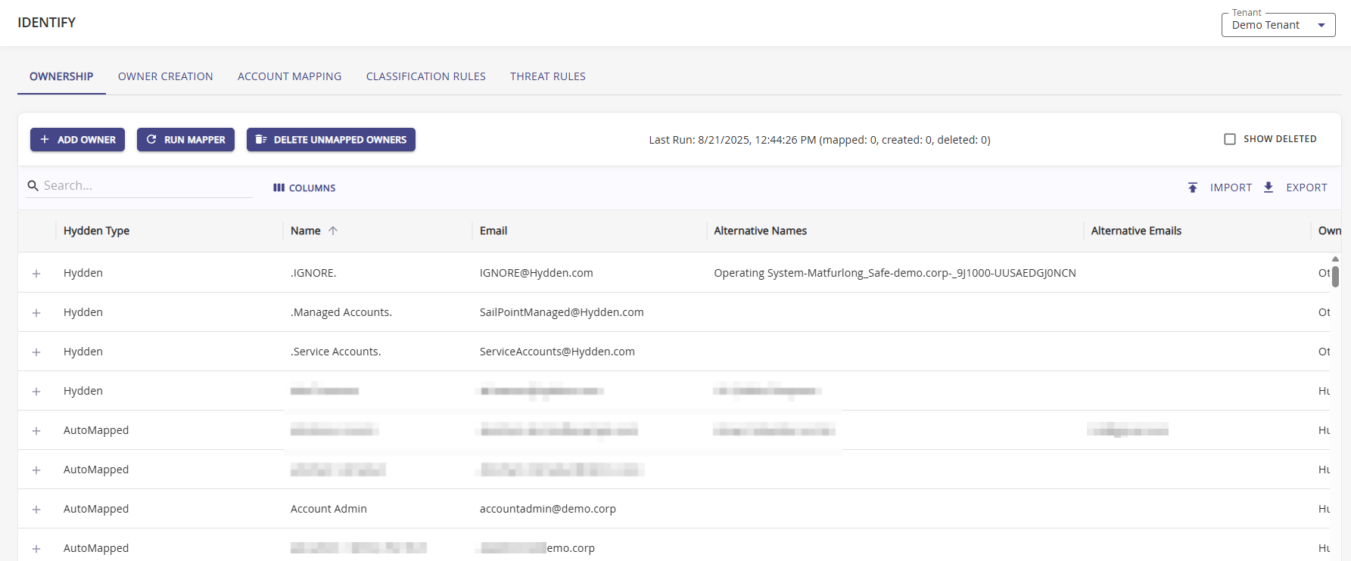The width and height of the screenshot is (1351, 561).
Task: Focus the Search input field
Action: pyautogui.click(x=144, y=186)
